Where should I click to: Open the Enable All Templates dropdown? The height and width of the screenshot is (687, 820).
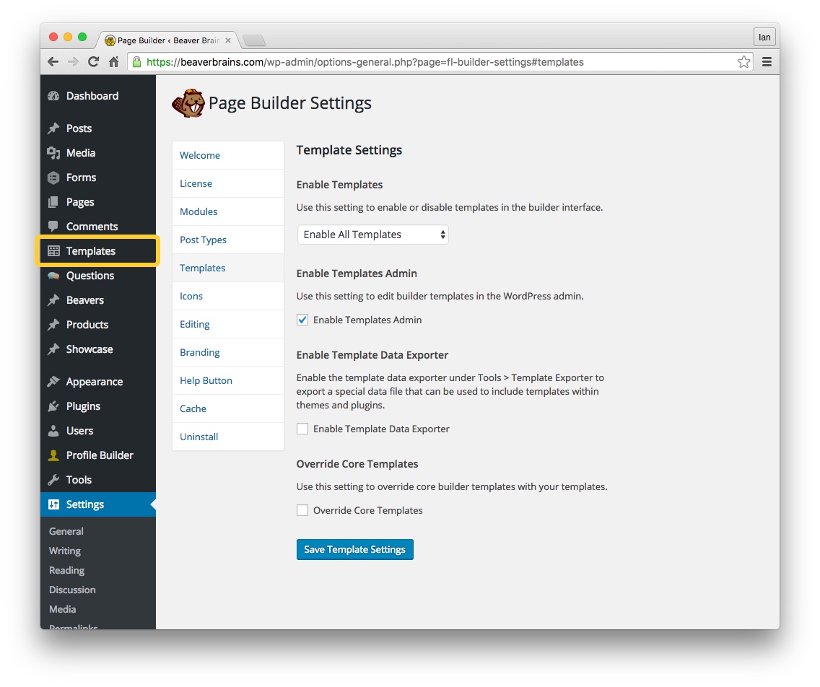pos(373,235)
